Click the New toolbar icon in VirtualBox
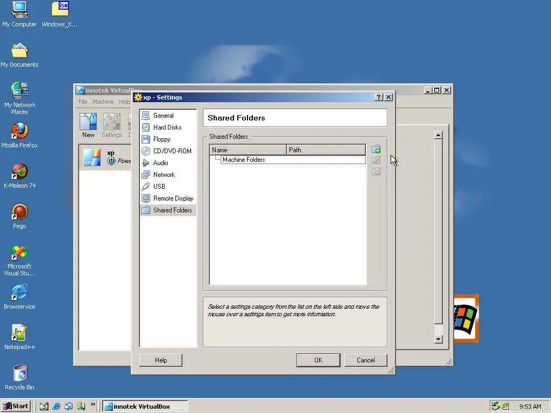The width and height of the screenshot is (551, 413). coord(88,125)
